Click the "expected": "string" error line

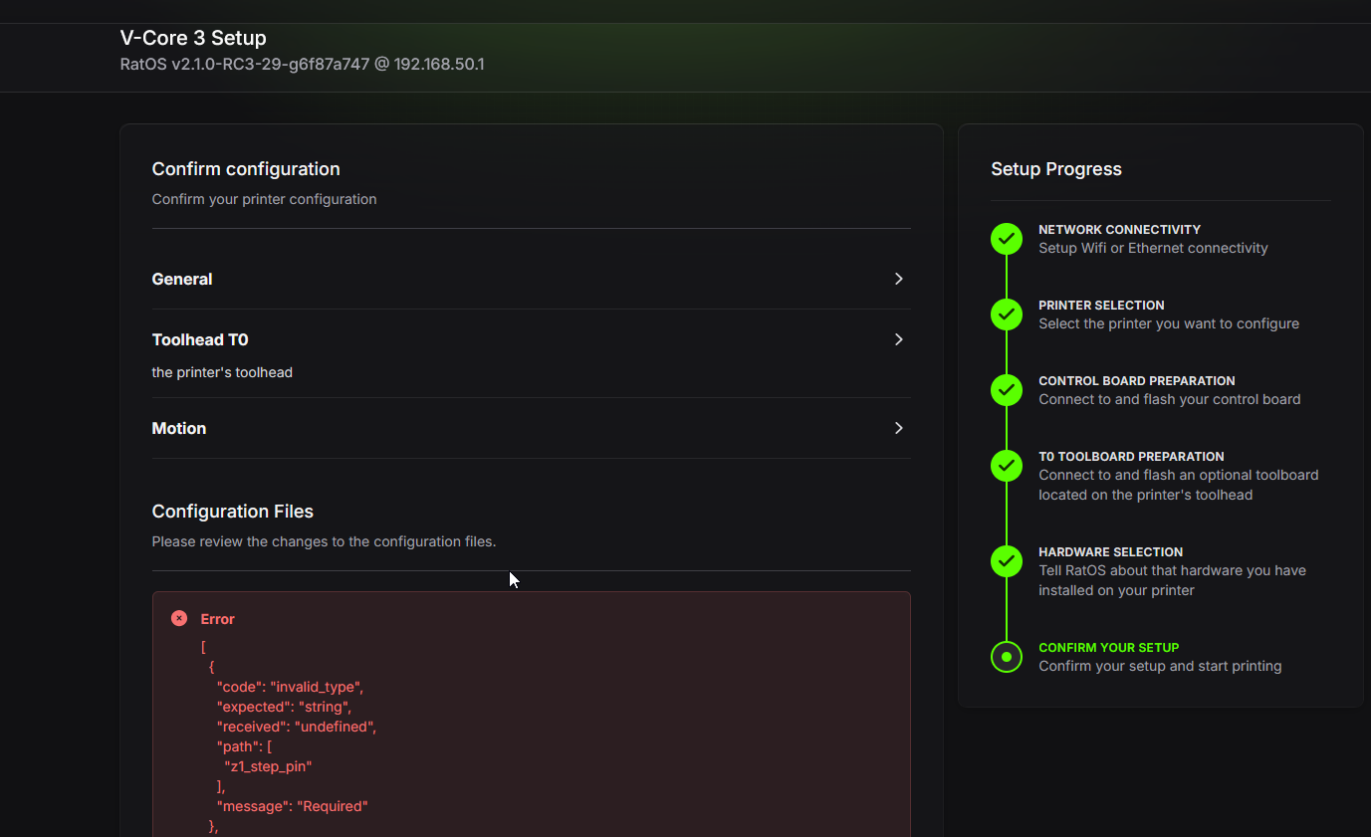tap(284, 707)
